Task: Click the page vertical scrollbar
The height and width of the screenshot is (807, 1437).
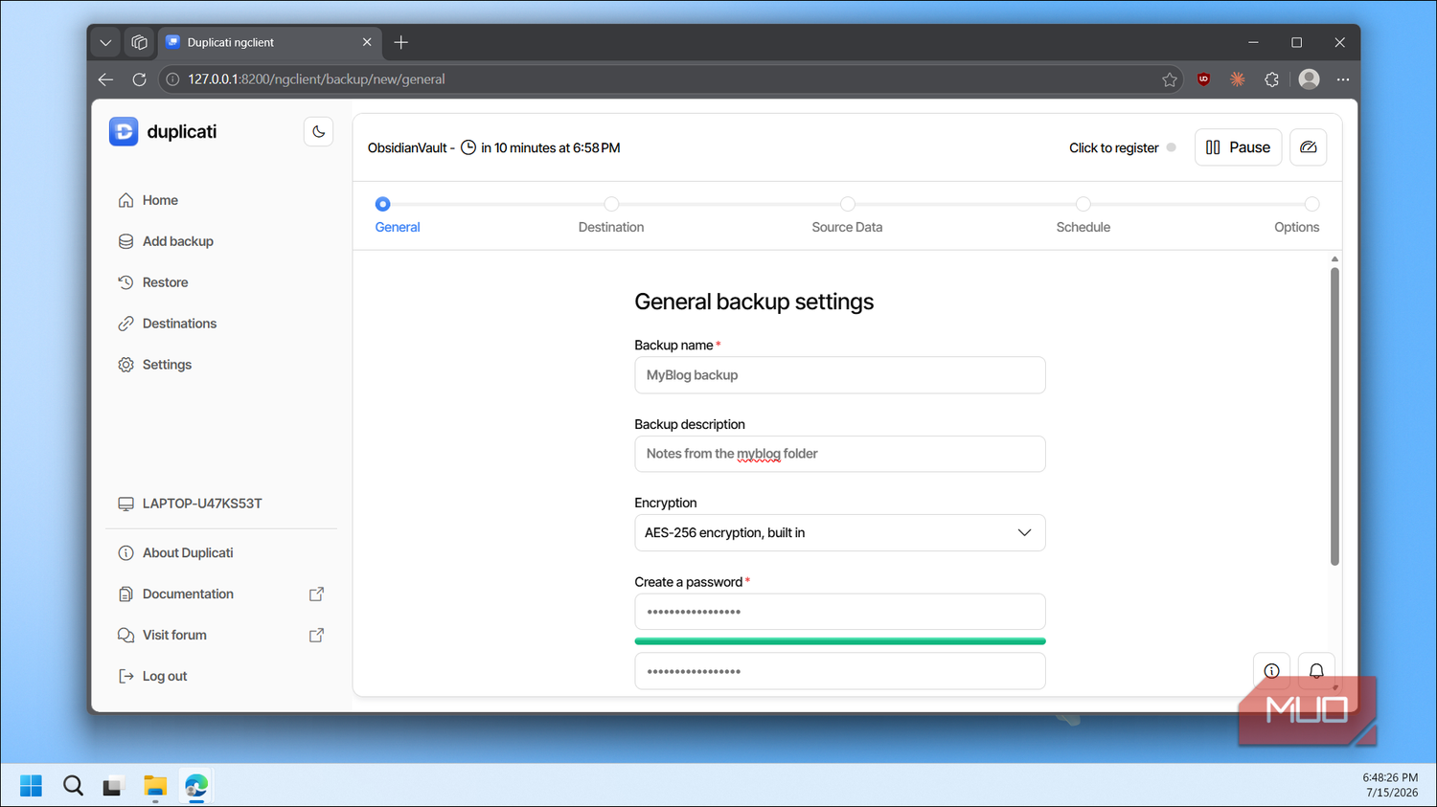Action: [x=1334, y=416]
